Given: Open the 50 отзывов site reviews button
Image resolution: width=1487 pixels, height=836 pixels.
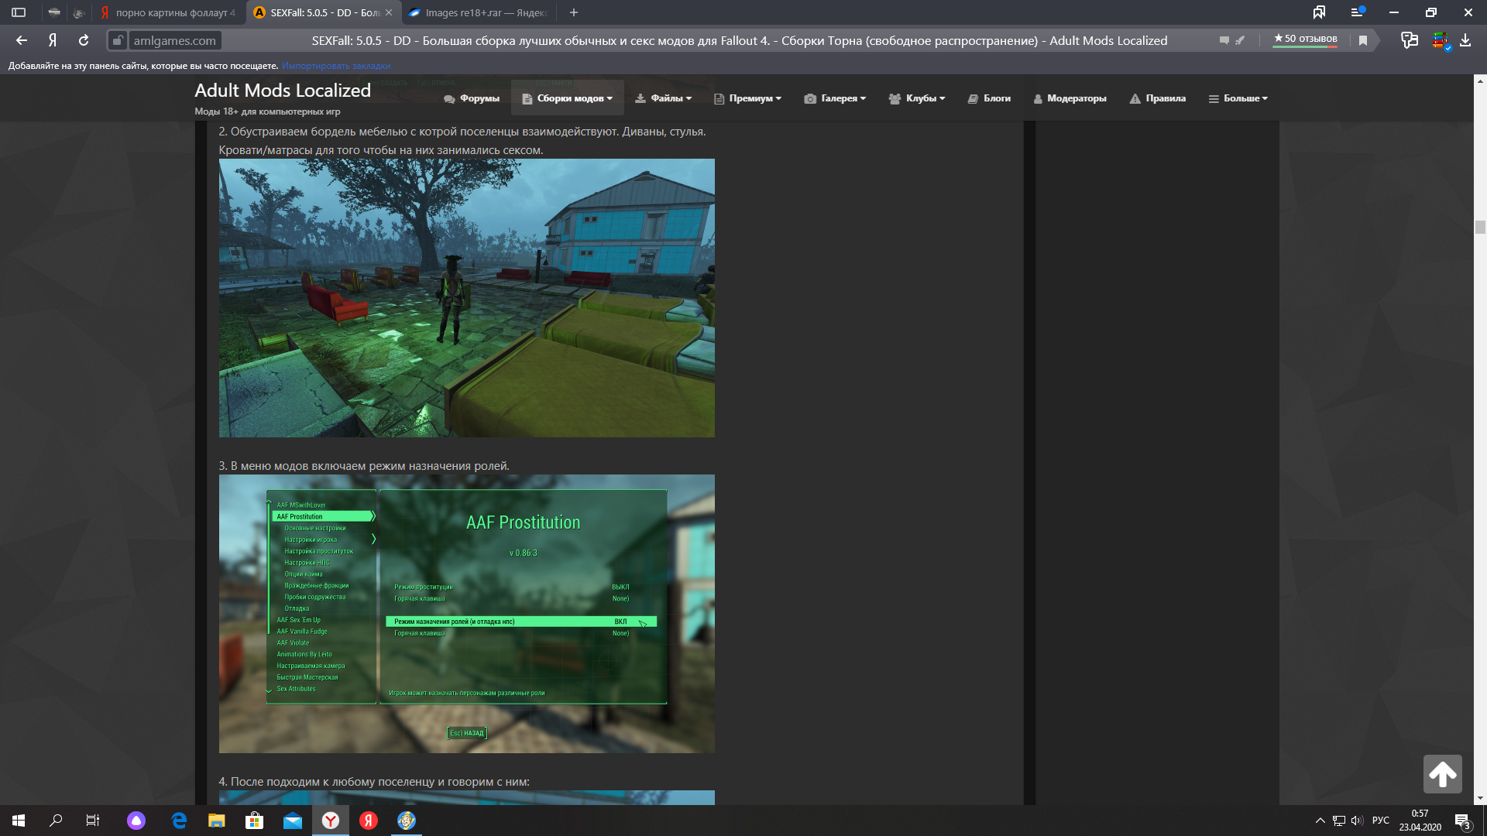Looking at the screenshot, I should pos(1306,39).
